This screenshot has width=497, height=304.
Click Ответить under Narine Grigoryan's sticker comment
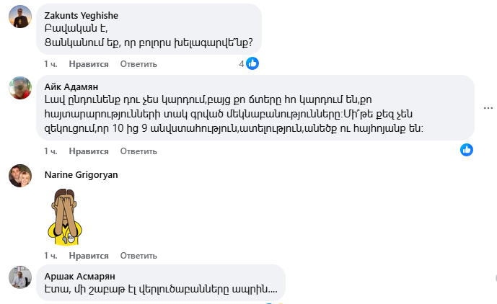(138, 256)
